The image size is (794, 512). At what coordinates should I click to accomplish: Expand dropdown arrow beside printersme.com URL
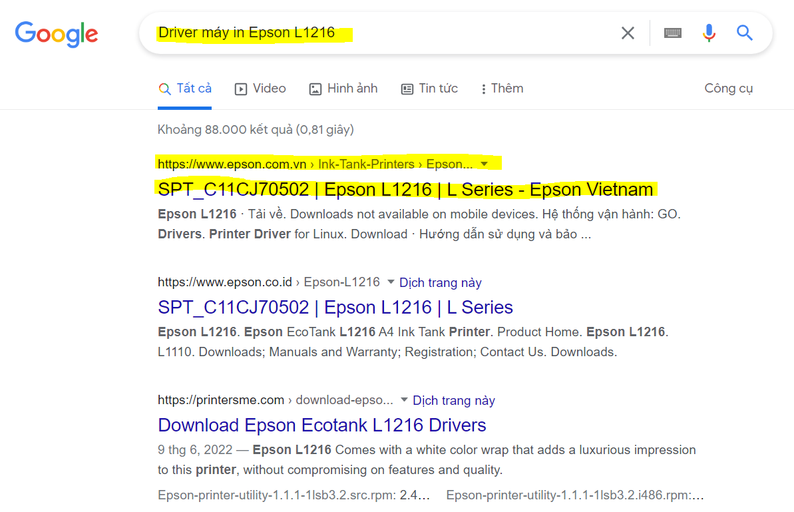404,400
